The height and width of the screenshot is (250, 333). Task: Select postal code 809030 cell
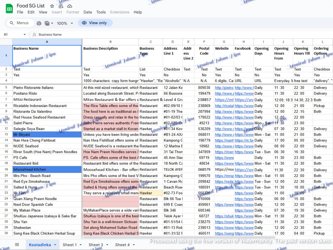point(204,88)
